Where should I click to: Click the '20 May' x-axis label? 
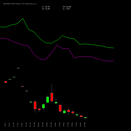tap(85, 124)
